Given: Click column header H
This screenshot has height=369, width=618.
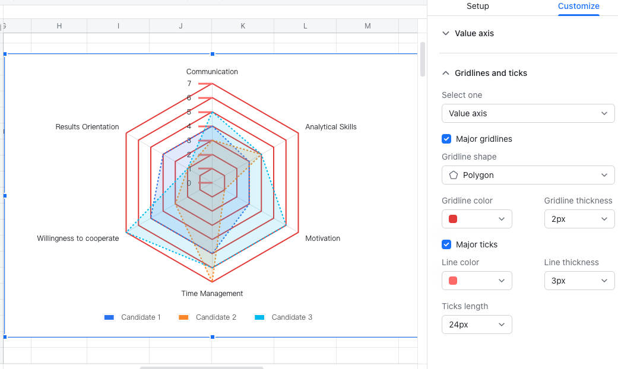Looking at the screenshot, I should click(x=59, y=26).
